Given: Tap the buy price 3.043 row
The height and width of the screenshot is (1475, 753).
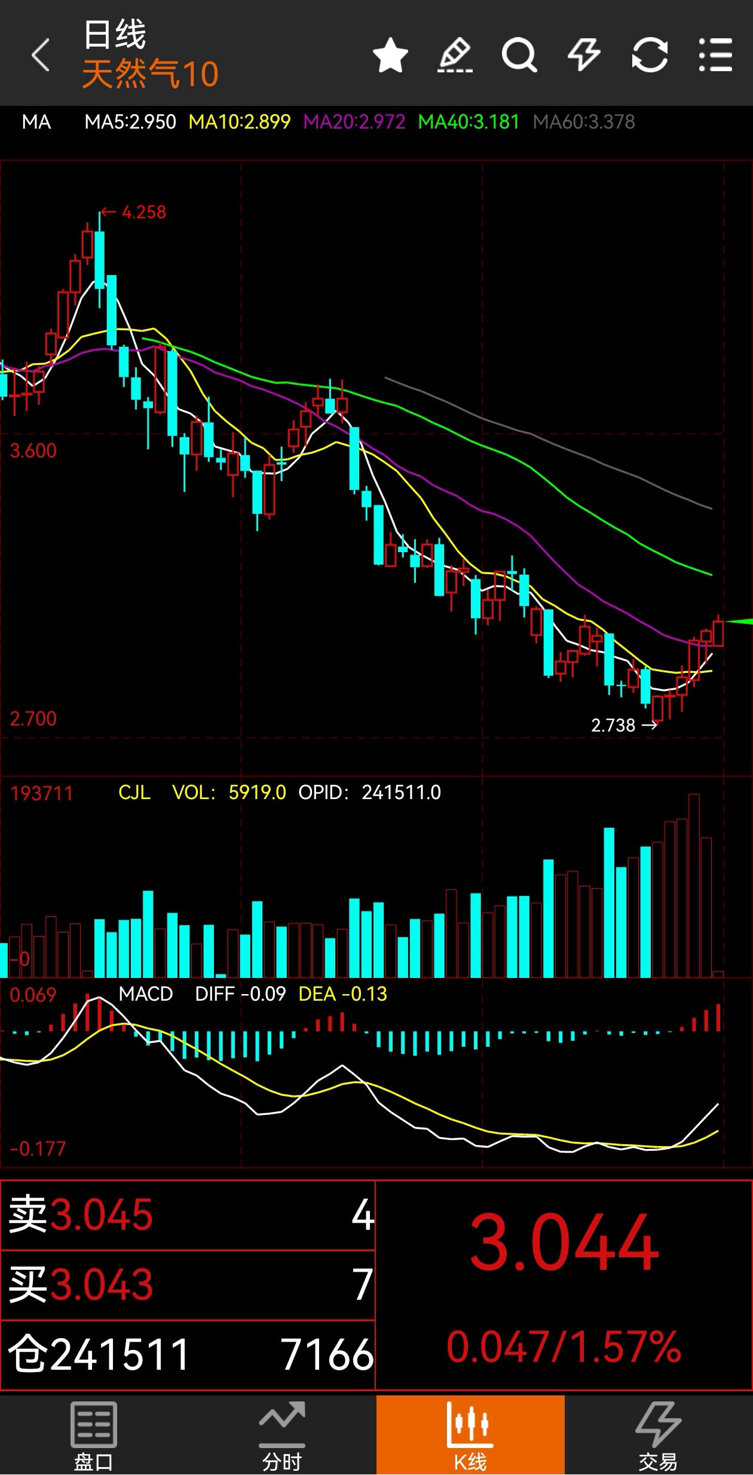Looking at the screenshot, I should [x=188, y=1285].
